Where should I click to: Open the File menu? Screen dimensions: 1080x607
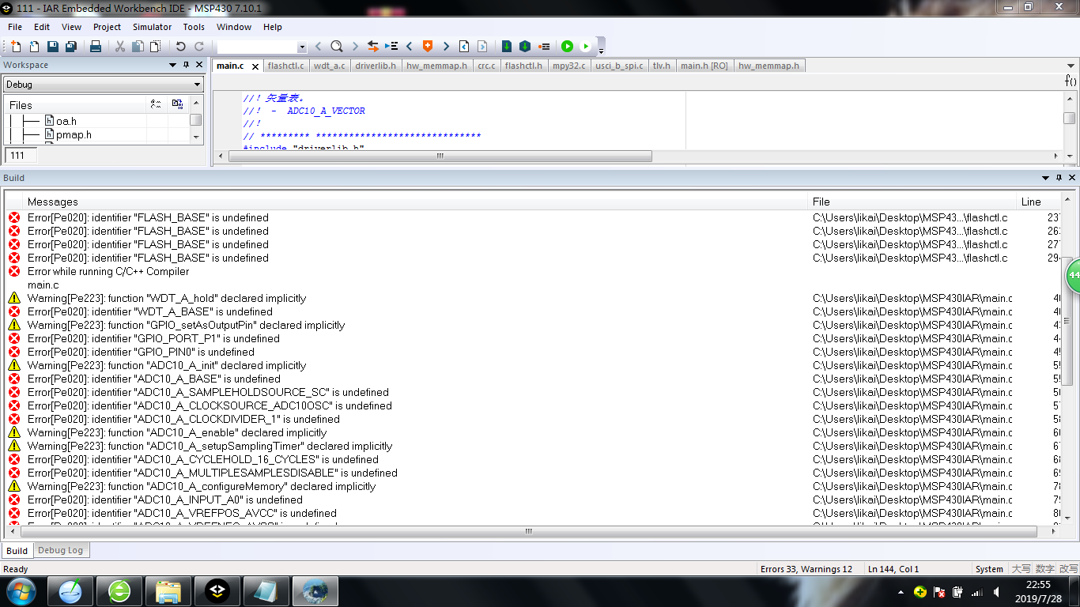click(15, 27)
